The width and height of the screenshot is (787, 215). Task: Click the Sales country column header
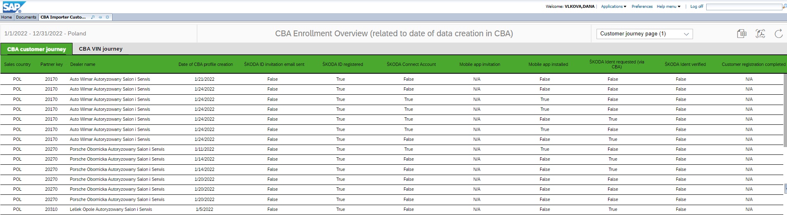tap(17, 64)
